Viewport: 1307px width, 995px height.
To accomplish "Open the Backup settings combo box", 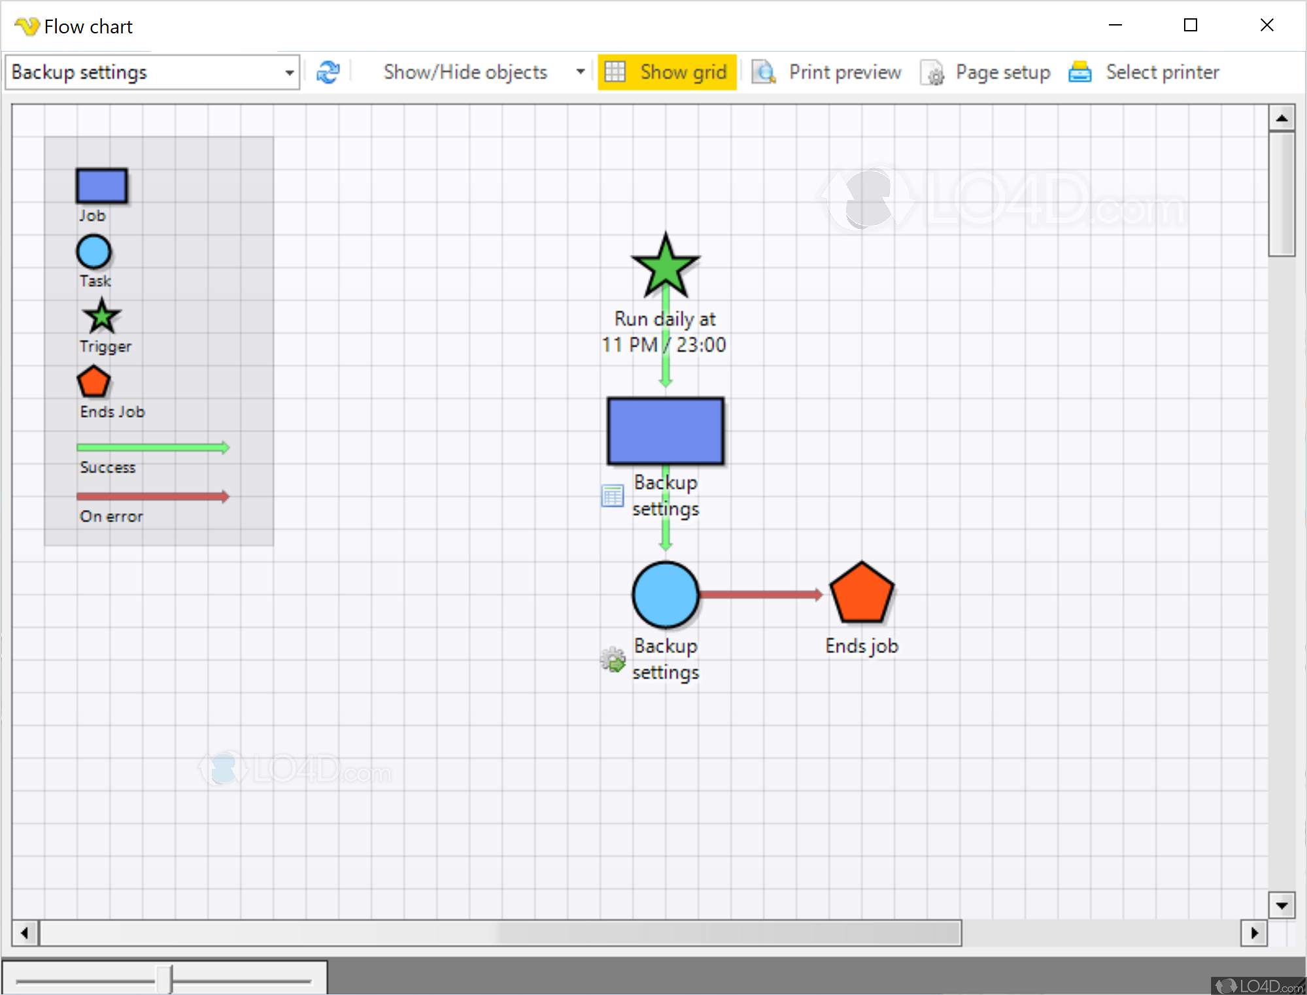I will (288, 72).
